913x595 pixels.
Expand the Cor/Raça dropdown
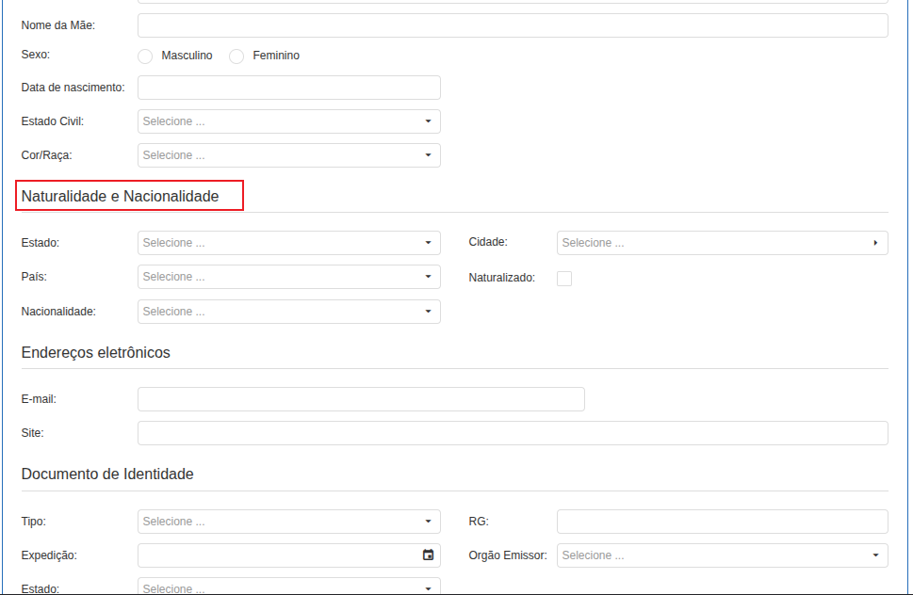(288, 155)
